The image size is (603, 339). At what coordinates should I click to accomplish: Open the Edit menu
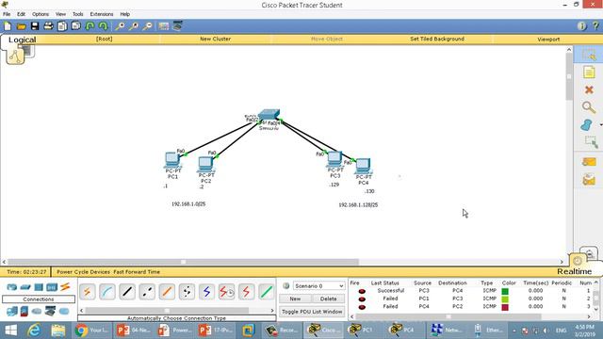21,14
